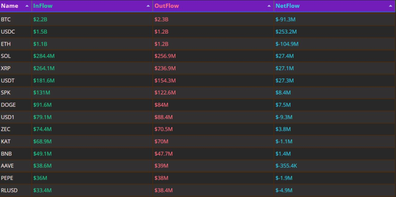The width and height of the screenshot is (396, 197).
Task: Select RLUSD NetFlow value $-4.9M
Action: pos(283,190)
